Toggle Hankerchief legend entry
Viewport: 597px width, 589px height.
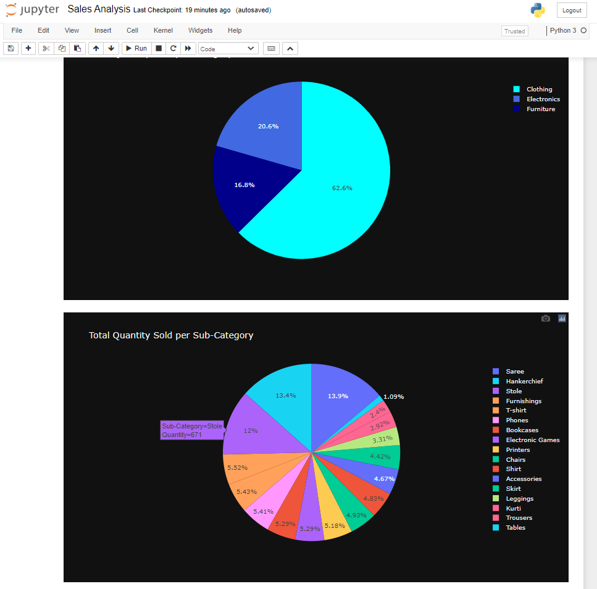tap(518, 381)
